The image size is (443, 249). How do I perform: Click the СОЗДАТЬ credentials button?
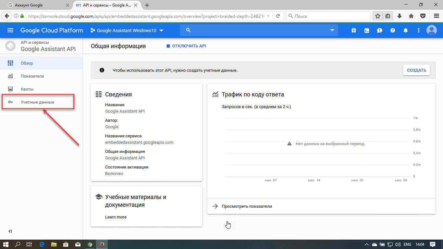[416, 70]
